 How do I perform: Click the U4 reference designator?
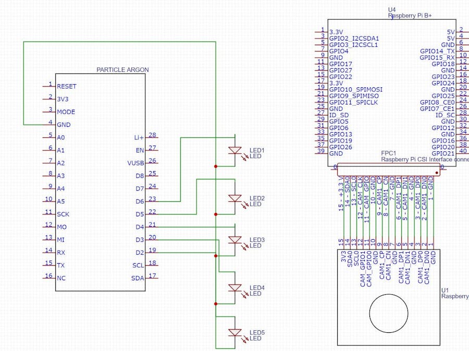[391, 9]
